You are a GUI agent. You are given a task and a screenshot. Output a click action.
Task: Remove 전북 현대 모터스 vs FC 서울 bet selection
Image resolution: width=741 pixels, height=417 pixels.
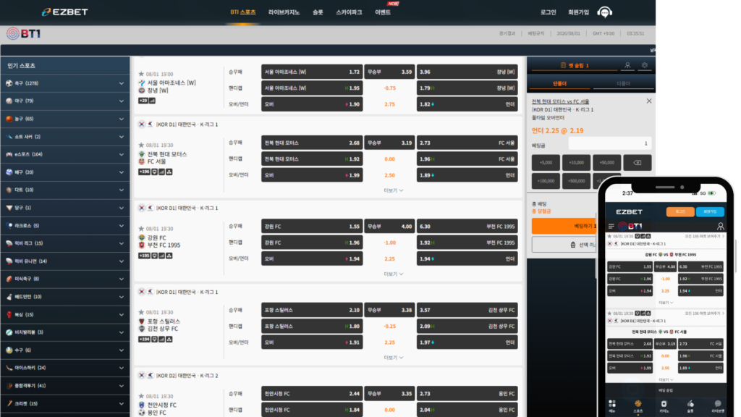coord(649,101)
